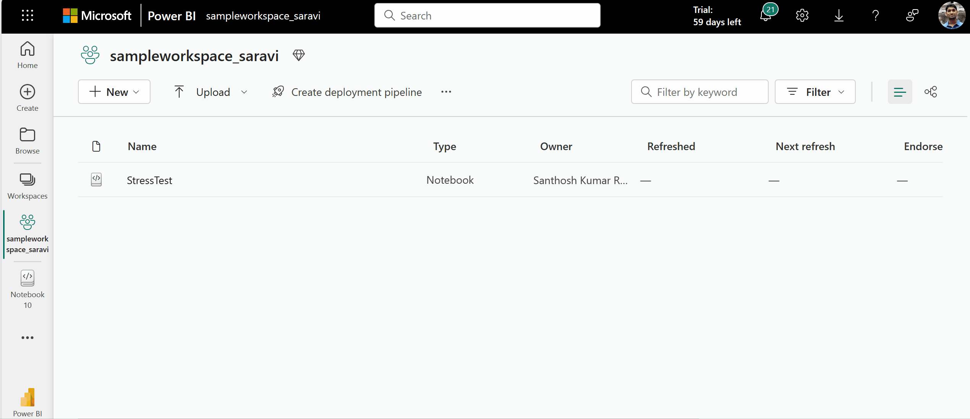Click the StressTest notebook thumbnail icon
Viewport: 970px width, 419px height.
(x=96, y=180)
